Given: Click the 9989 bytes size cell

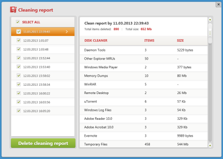Looking at the screenshot, I should coord(185,136).
